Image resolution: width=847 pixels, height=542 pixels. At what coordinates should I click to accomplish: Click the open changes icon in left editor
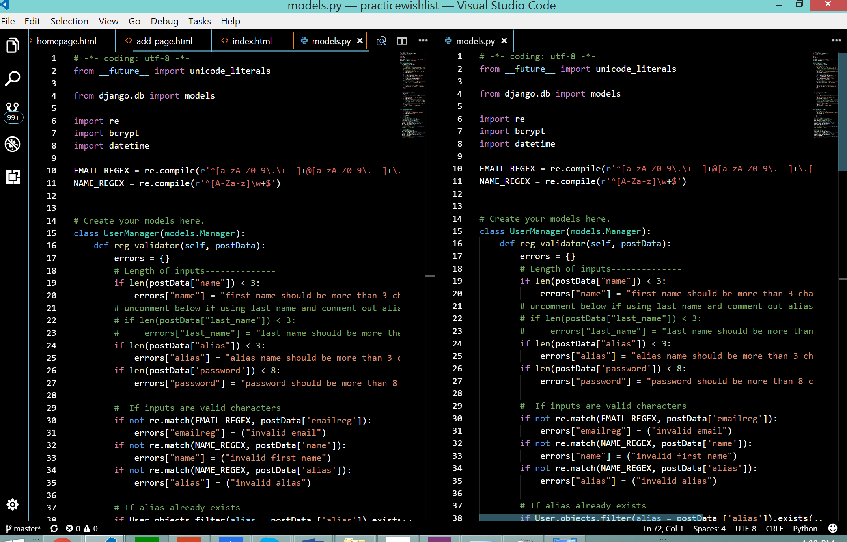[x=381, y=41]
